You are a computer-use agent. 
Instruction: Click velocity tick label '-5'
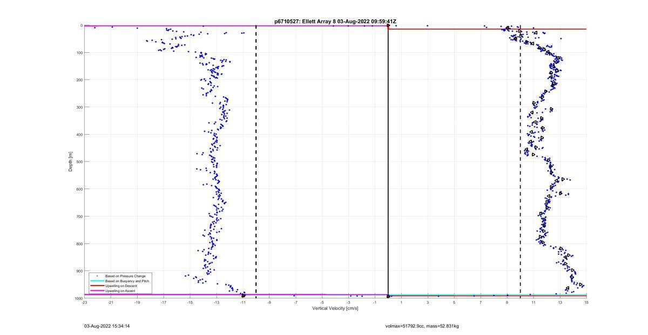click(322, 302)
